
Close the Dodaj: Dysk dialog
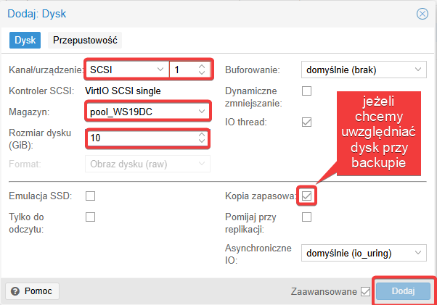(422, 14)
